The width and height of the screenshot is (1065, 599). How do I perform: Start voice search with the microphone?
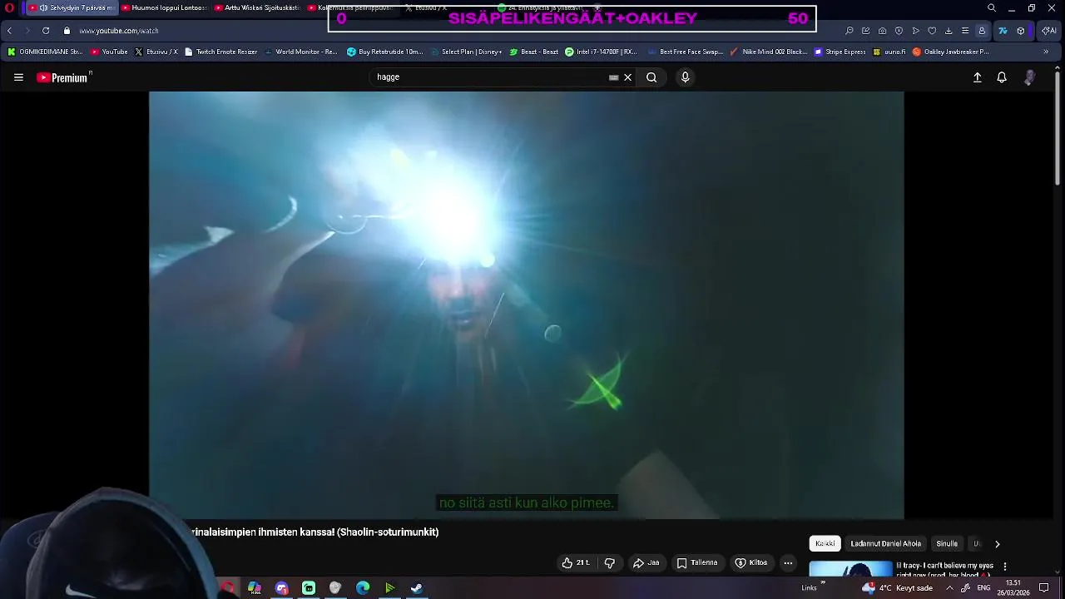tap(685, 77)
